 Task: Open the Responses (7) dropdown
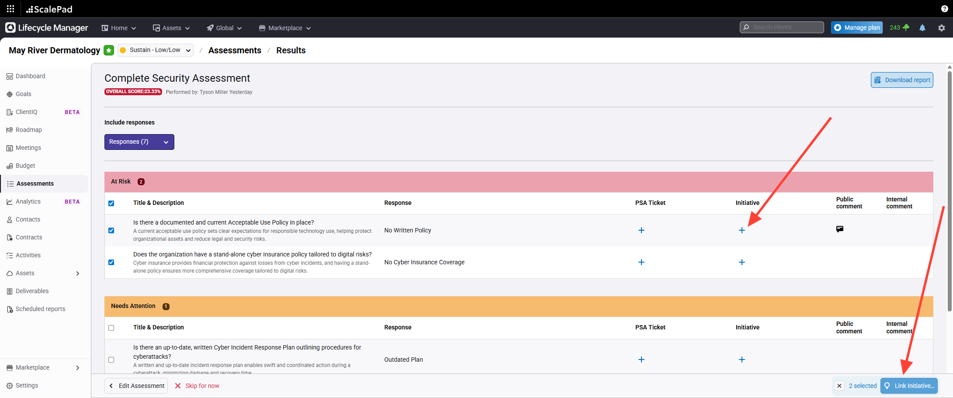pos(139,142)
